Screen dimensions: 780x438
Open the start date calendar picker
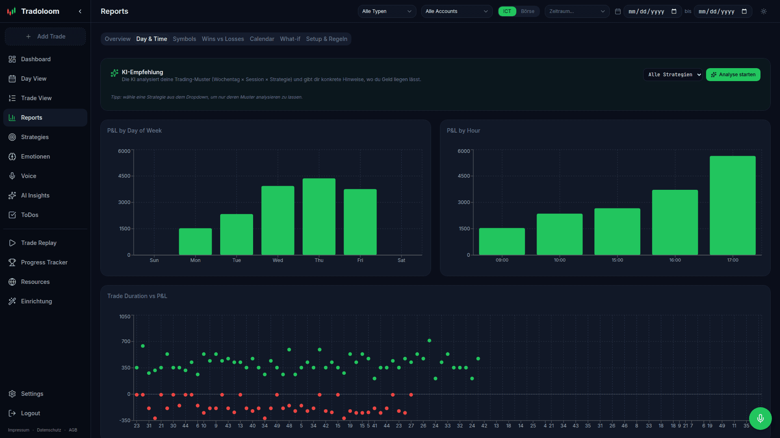click(x=674, y=11)
